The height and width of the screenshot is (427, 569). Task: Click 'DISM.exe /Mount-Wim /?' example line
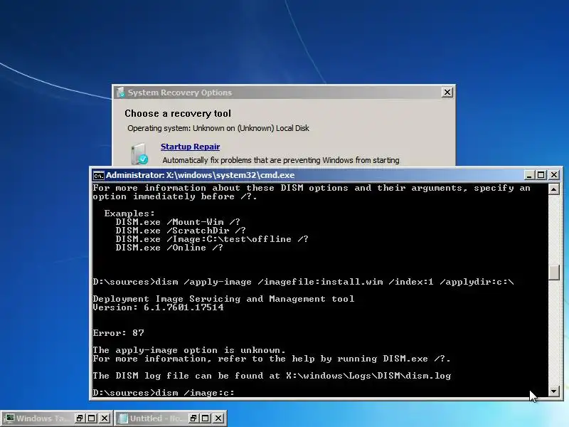178,222
